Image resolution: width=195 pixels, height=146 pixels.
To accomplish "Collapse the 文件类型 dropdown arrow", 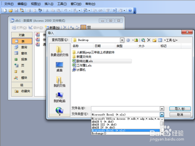I will [x=162, y=114].
